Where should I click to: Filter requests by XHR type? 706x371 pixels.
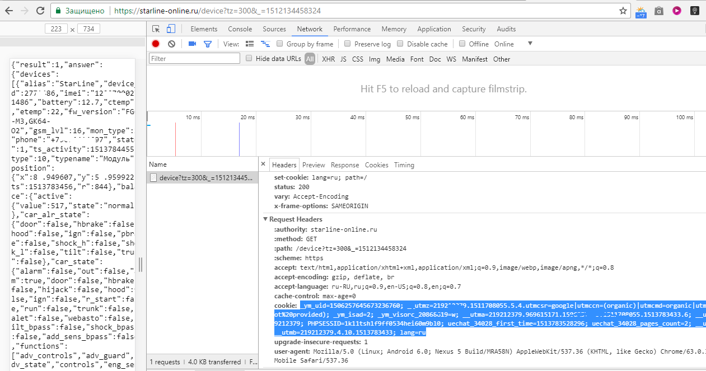(328, 59)
